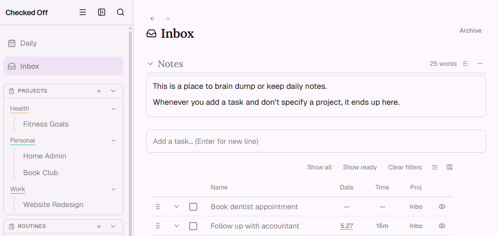Collapse the Work project group
498x236 pixels.
tap(114, 189)
